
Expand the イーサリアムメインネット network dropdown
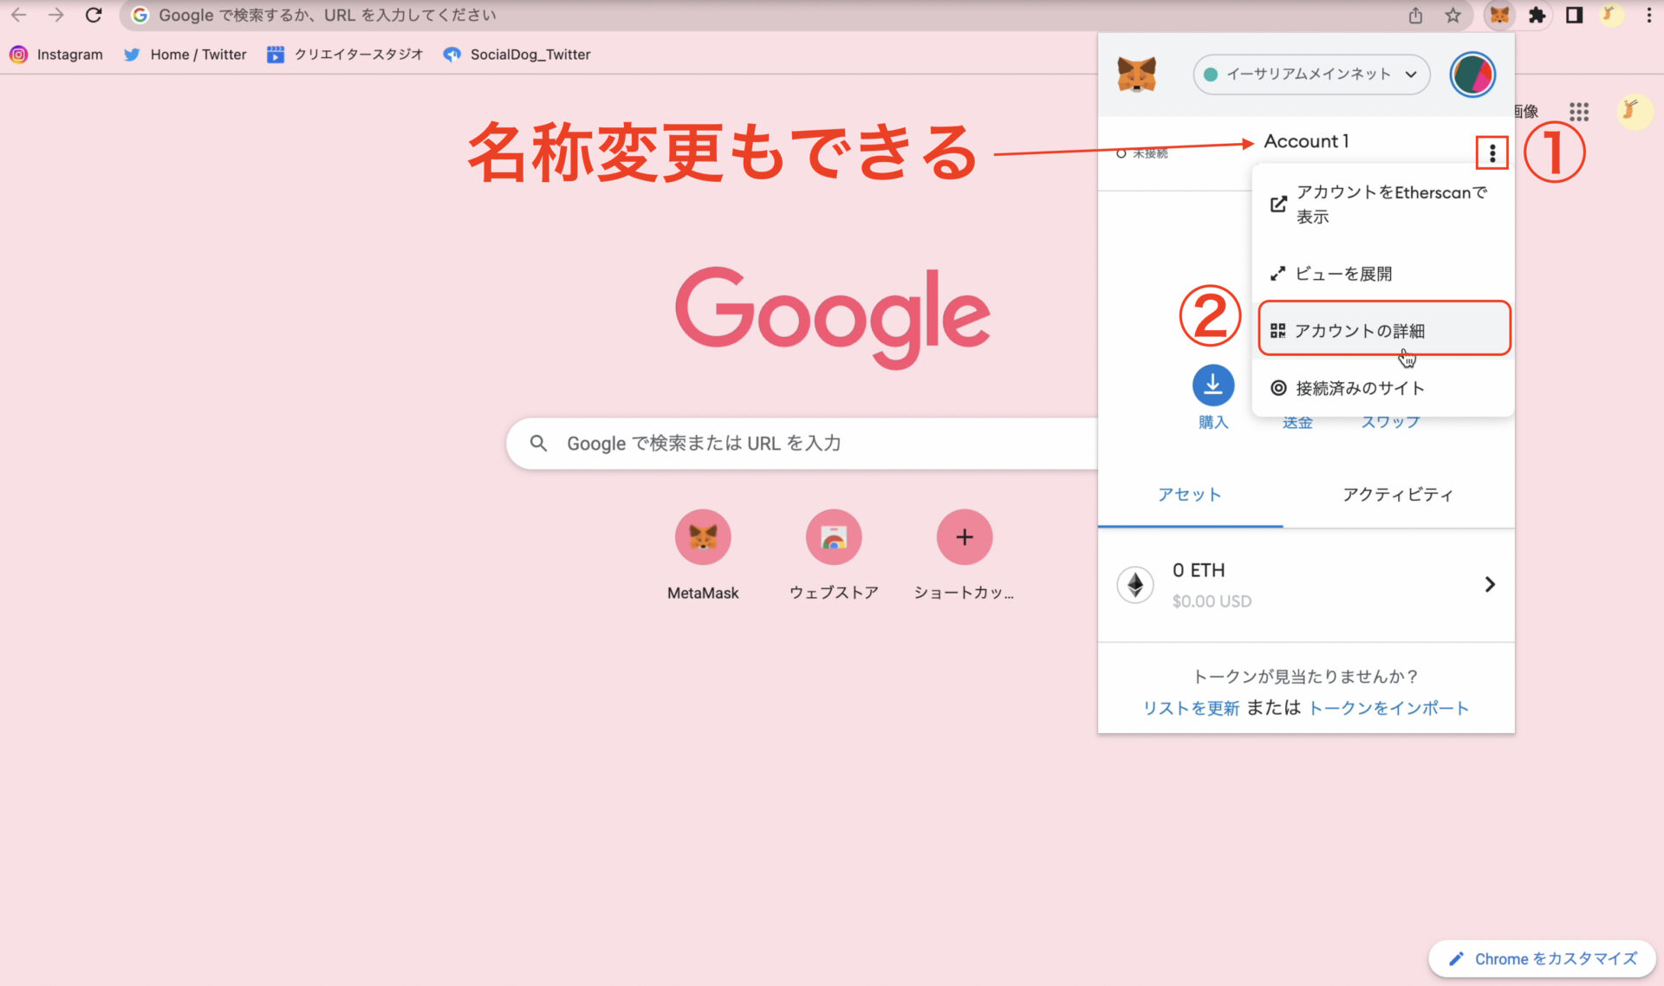pyautogui.click(x=1310, y=75)
